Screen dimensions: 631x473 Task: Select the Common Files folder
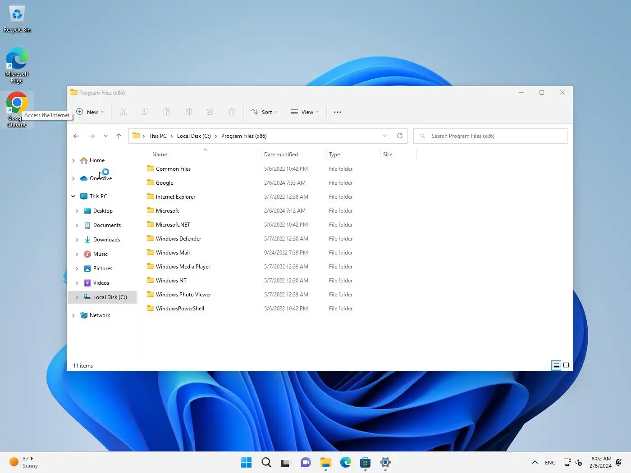click(x=173, y=169)
